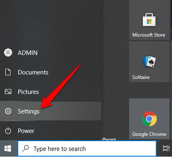
Task: Open the Documents text entry
Action: (x=33, y=72)
